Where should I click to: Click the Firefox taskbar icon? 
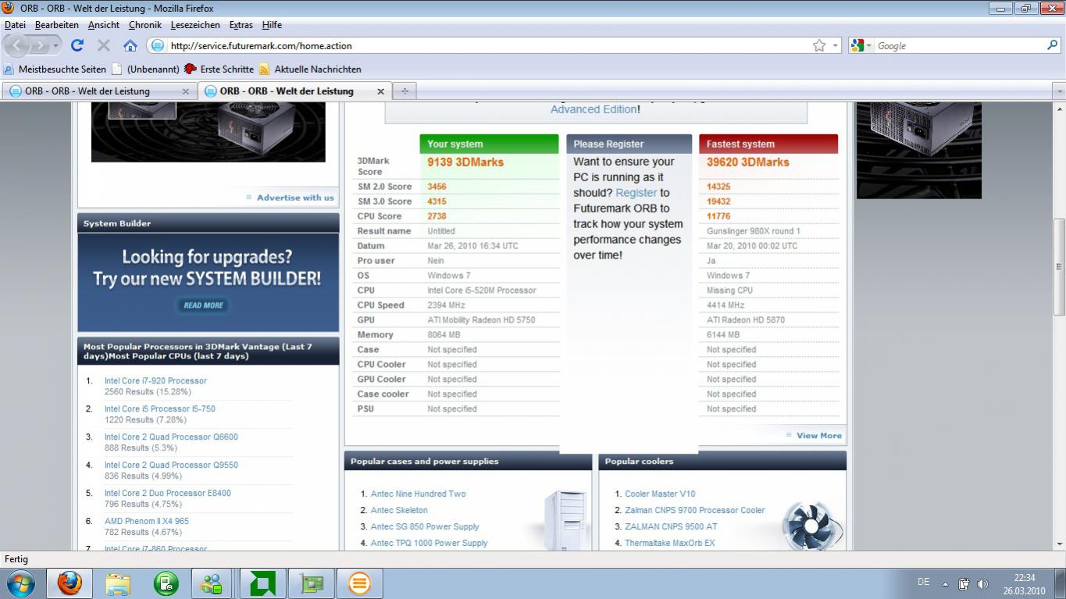click(70, 583)
